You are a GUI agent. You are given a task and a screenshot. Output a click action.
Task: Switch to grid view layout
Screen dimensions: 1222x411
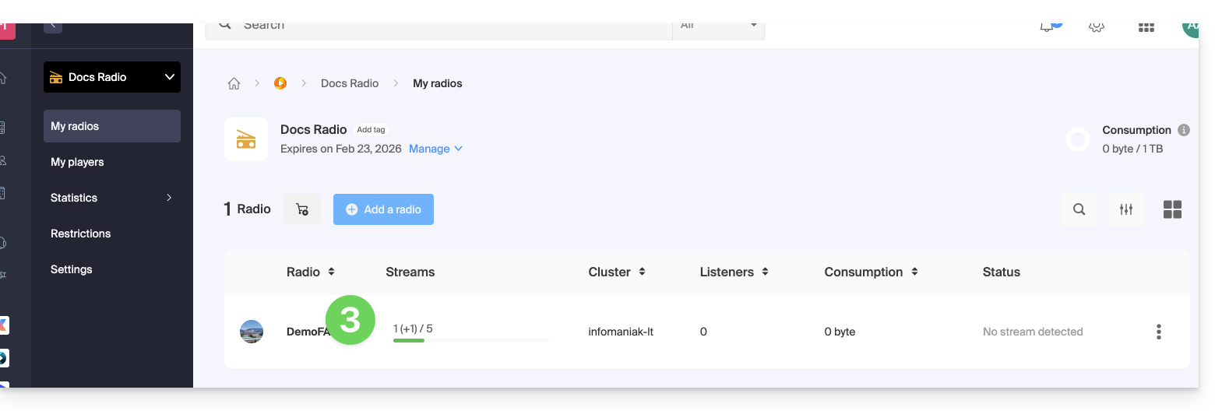point(1172,209)
